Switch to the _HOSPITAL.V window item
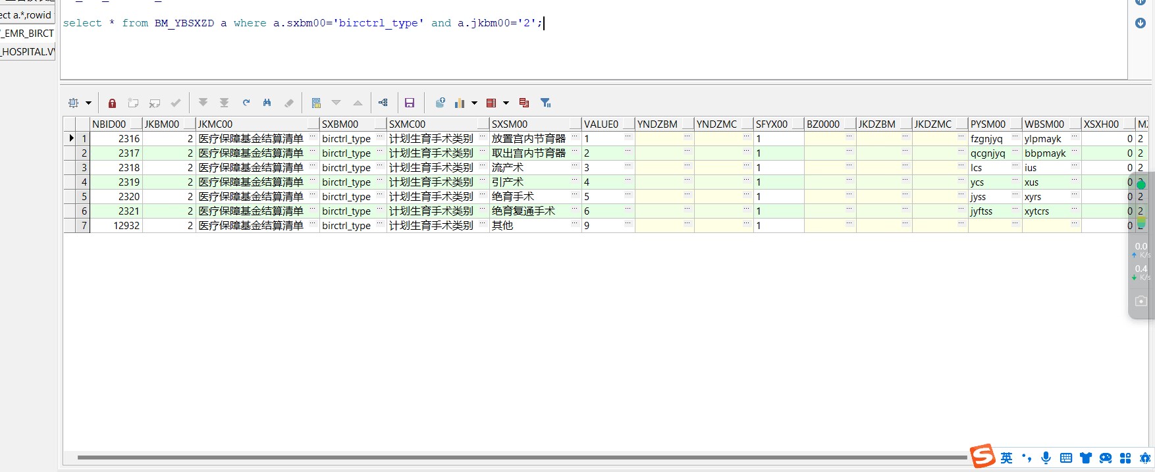The image size is (1155, 472). [28, 51]
